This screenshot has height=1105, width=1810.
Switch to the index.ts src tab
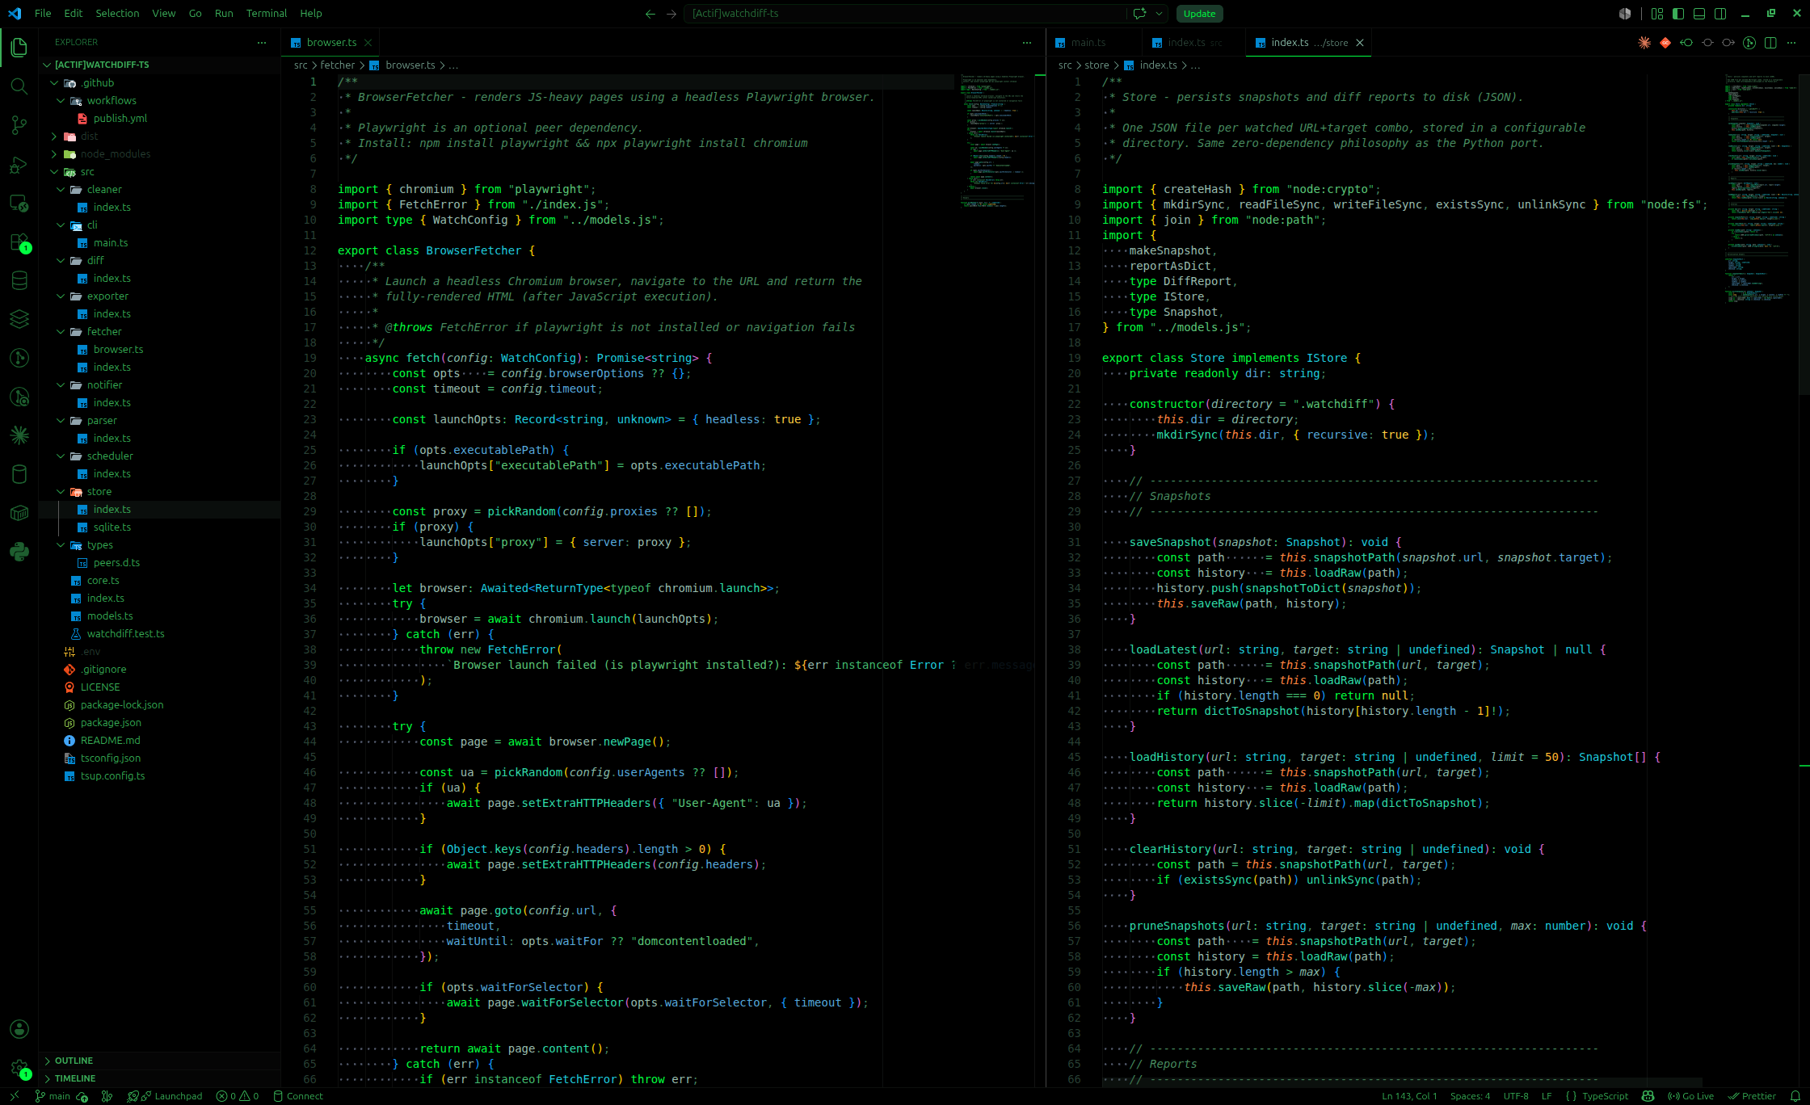[x=1194, y=43]
